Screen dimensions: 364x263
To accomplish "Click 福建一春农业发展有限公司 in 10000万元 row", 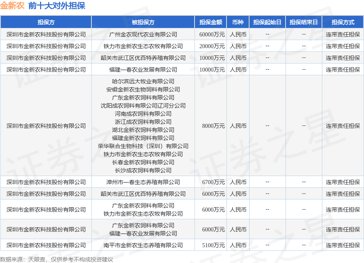I will coord(143,70).
